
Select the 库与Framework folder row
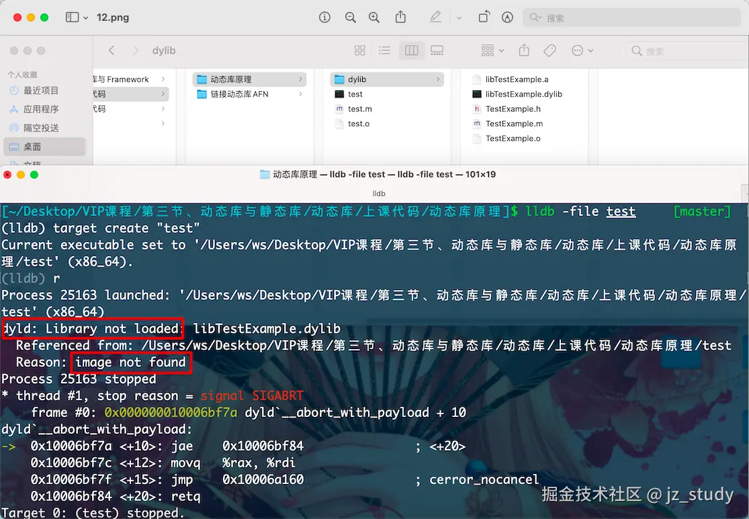(x=131, y=79)
